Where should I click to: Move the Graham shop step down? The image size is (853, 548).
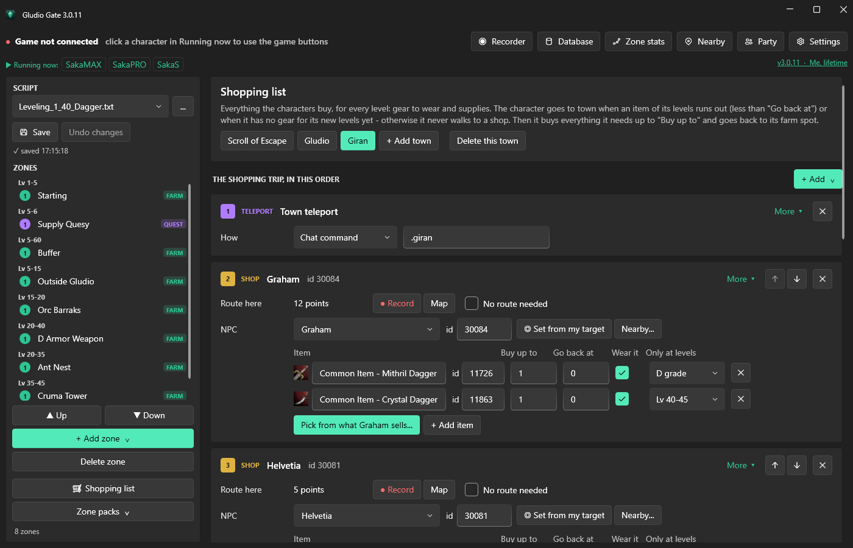click(x=797, y=279)
